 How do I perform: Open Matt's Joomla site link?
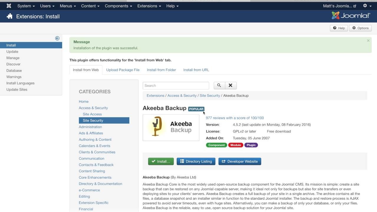pos(340,6)
